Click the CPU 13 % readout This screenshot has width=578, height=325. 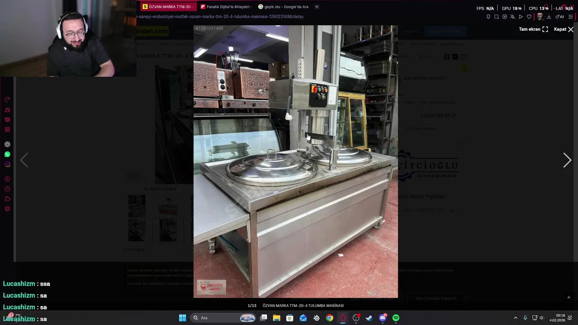pyautogui.click(x=539, y=8)
